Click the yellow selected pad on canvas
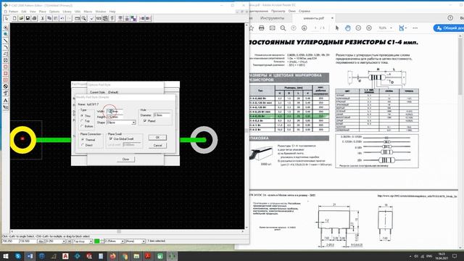The height and width of the screenshot is (261, 464). pyautogui.click(x=22, y=140)
